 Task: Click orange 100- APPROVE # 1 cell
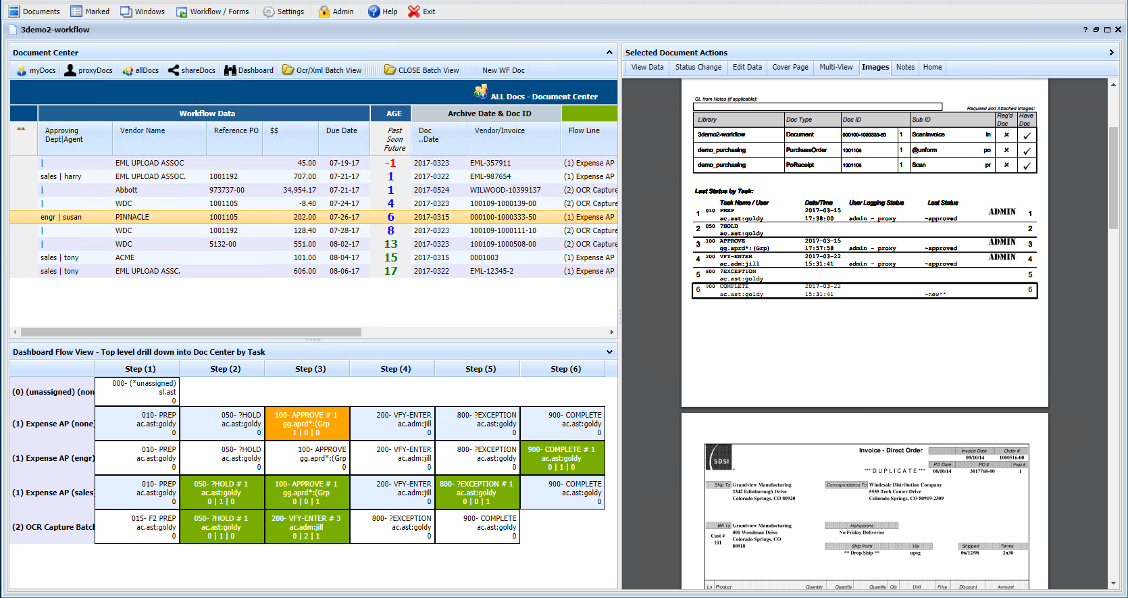click(x=307, y=424)
